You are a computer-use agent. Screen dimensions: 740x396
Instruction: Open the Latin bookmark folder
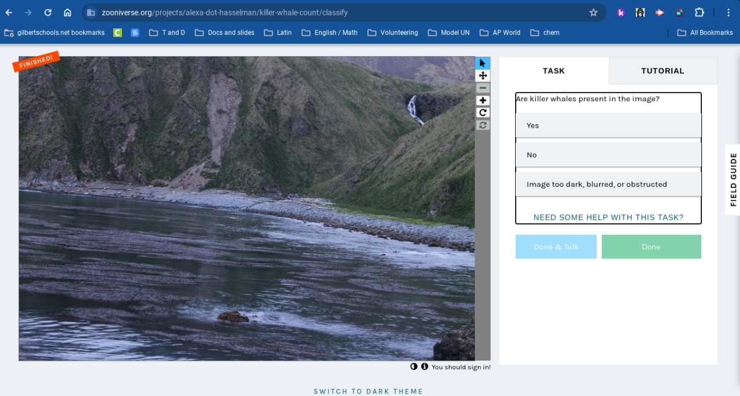(278, 32)
